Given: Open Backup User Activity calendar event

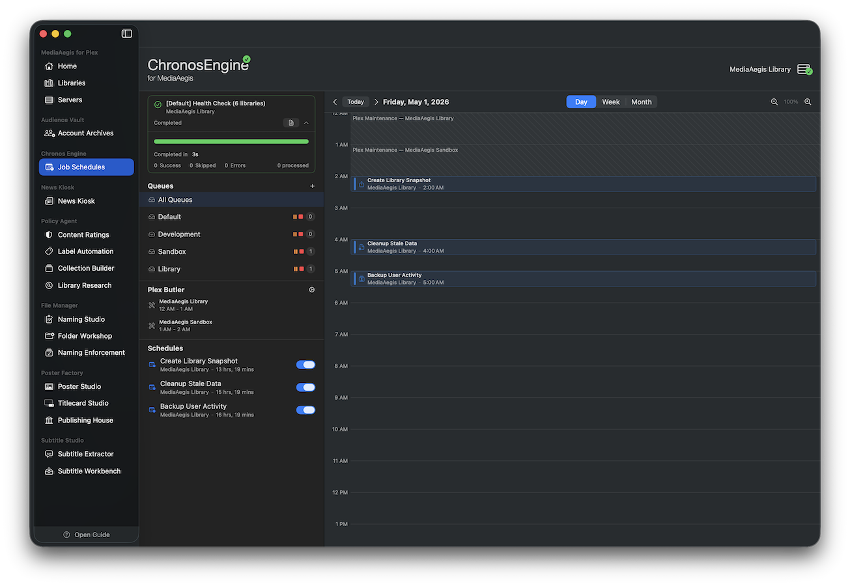Looking at the screenshot, I should pyautogui.click(x=584, y=279).
